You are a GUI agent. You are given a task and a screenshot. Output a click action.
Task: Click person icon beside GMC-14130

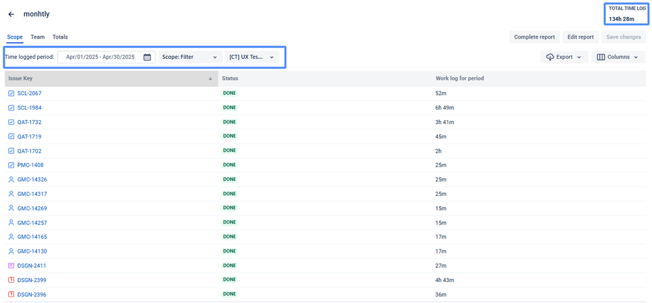click(11, 251)
